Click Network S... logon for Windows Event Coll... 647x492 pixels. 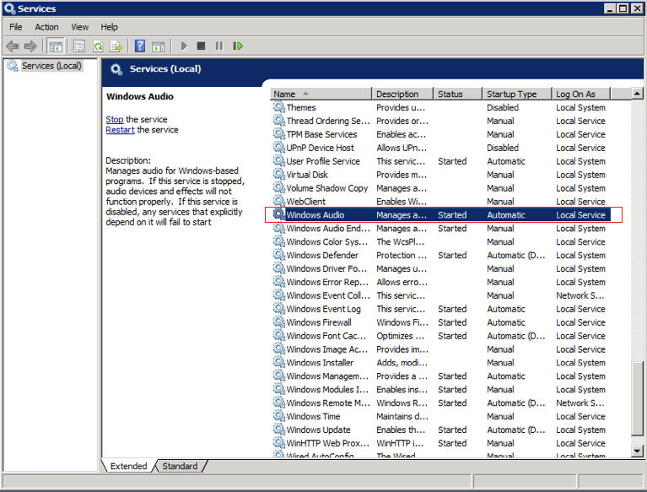[580, 295]
